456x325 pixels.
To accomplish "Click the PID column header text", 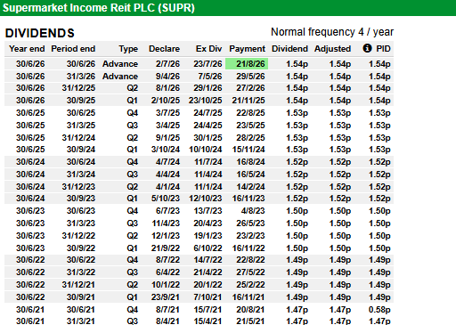I will pyautogui.click(x=383, y=49).
